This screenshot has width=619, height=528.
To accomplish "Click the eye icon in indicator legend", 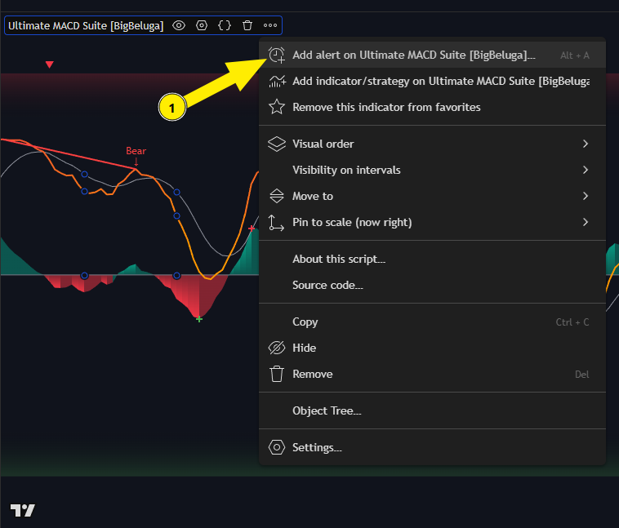I will pyautogui.click(x=179, y=25).
